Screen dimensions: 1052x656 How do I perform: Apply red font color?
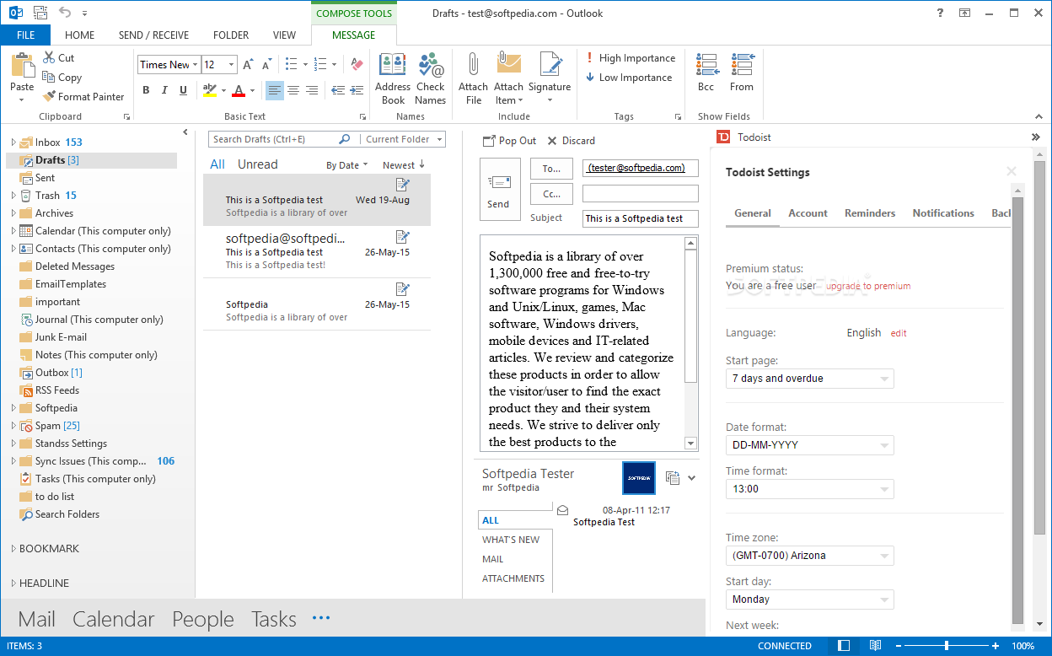pyautogui.click(x=239, y=90)
